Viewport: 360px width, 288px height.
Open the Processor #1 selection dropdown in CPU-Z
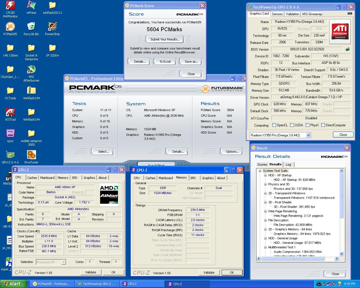pos(64,262)
